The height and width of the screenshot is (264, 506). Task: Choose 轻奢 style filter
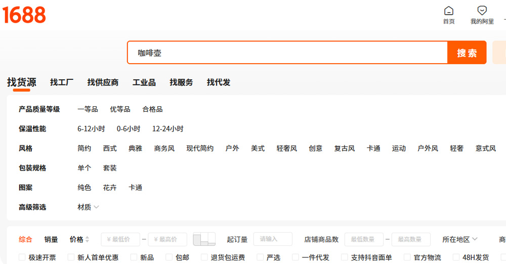click(x=456, y=148)
